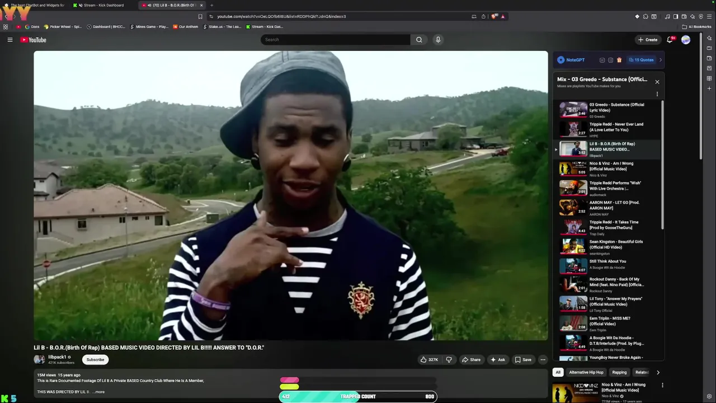716x403 pixels.
Task: Click lilbpack1 channel avatar
Action: pyautogui.click(x=39, y=360)
